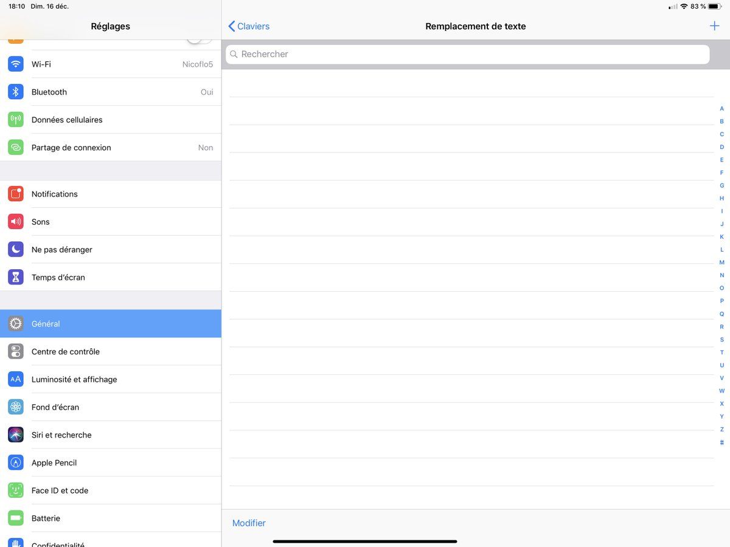This screenshot has height=547, width=730.
Task: Tap the Apple Pencil icon
Action: point(16,463)
